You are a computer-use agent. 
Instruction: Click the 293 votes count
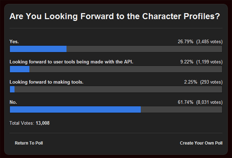click(211, 82)
